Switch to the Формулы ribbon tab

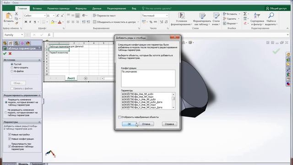pyautogui.click(x=81, y=8)
